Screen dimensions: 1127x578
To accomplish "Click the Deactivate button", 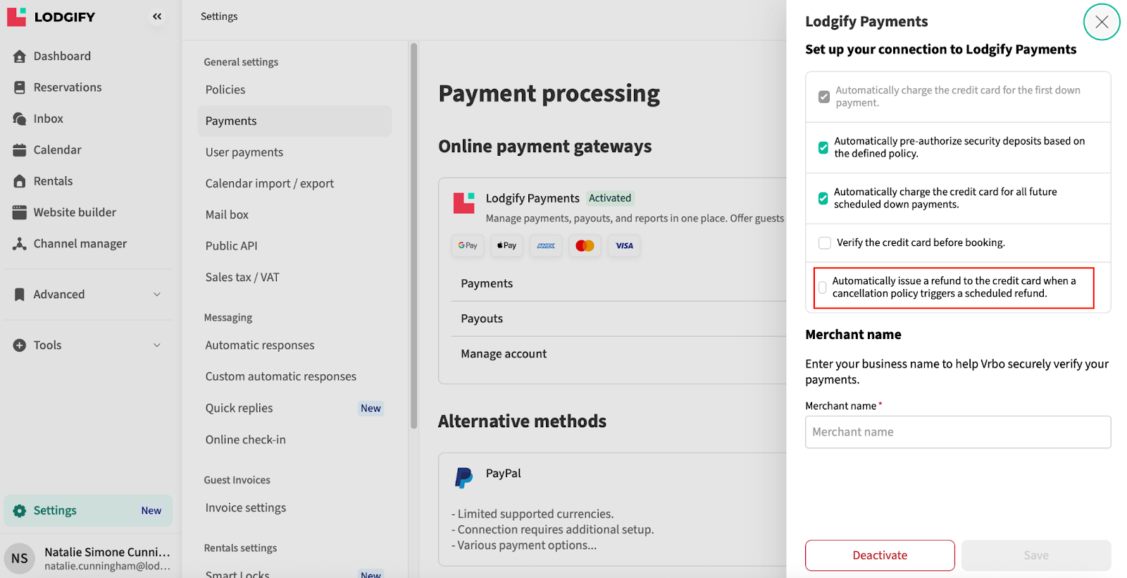I will click(880, 555).
